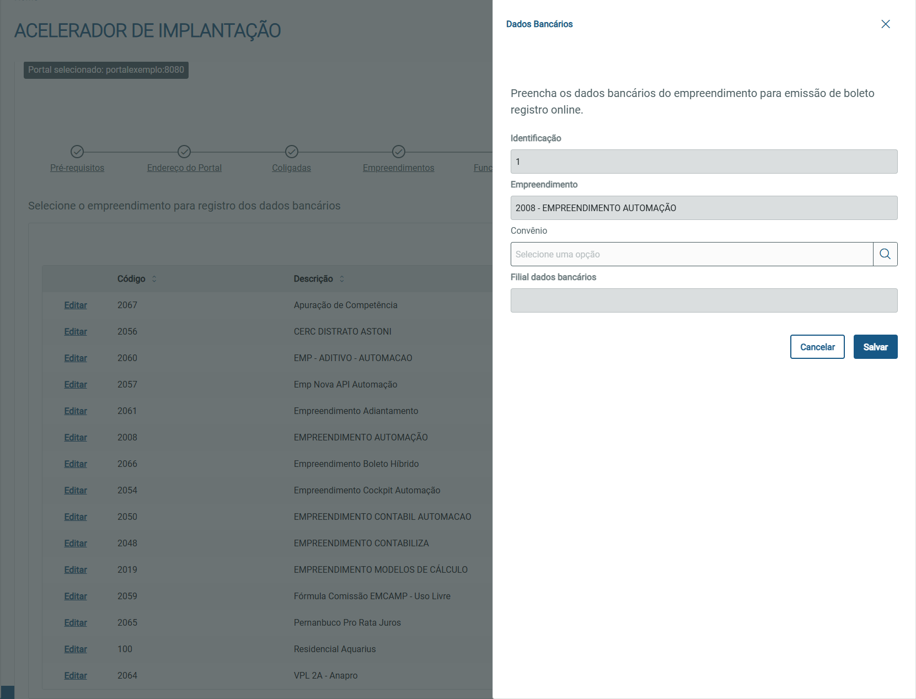
Task: Edit row 2054 Empreendimento Cockpit Automação
Action: 76,491
